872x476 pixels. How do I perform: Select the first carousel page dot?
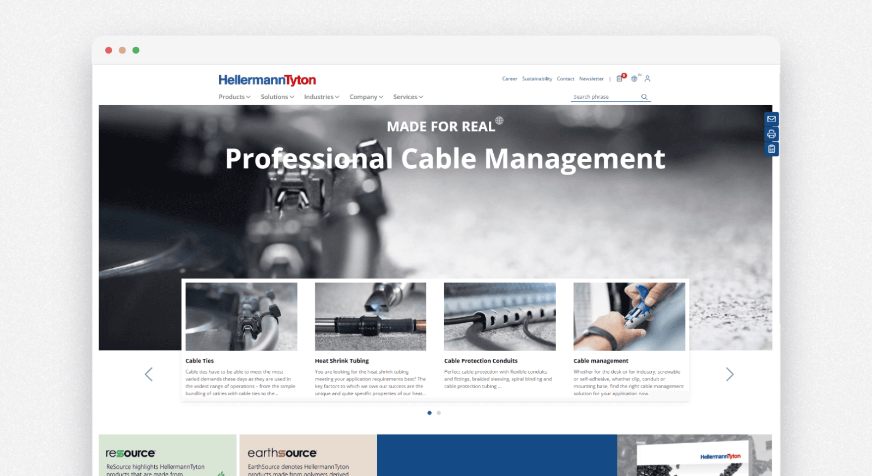click(x=429, y=413)
